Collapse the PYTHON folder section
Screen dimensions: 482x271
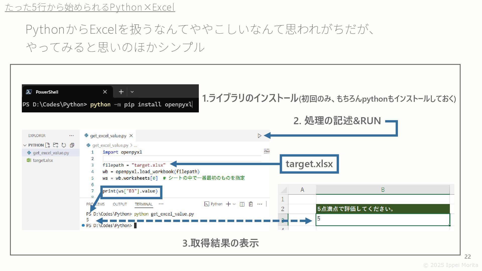[x=25, y=145]
